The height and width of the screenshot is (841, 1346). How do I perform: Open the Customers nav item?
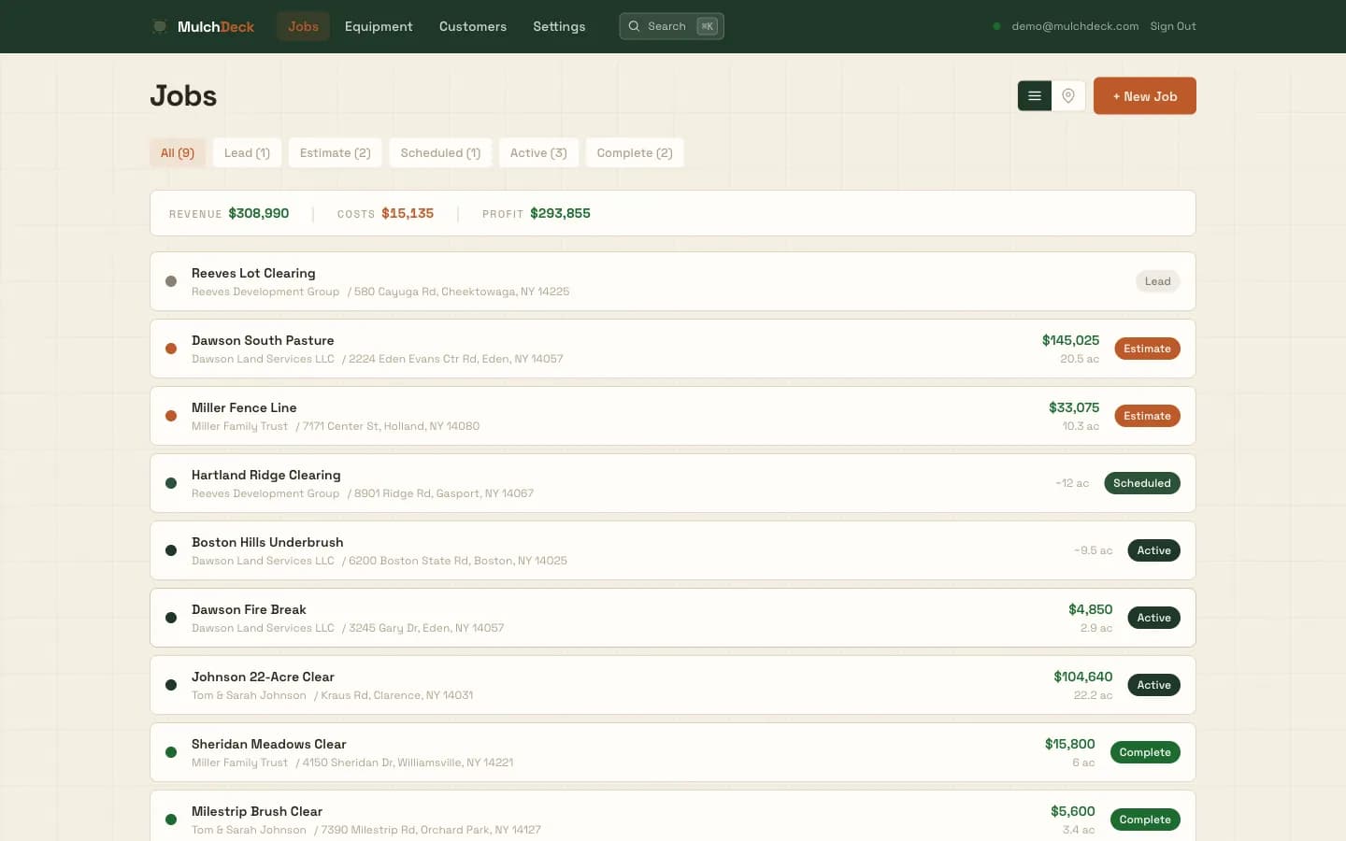coord(473,26)
